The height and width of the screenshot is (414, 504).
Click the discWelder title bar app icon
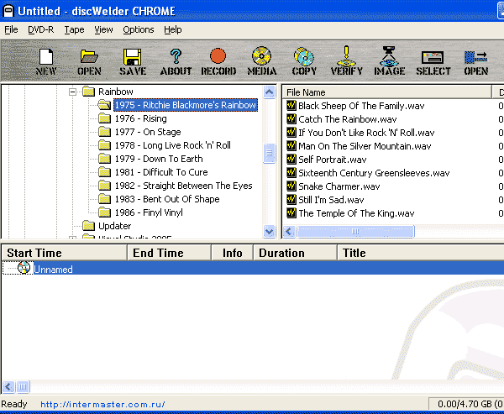tap(8, 11)
